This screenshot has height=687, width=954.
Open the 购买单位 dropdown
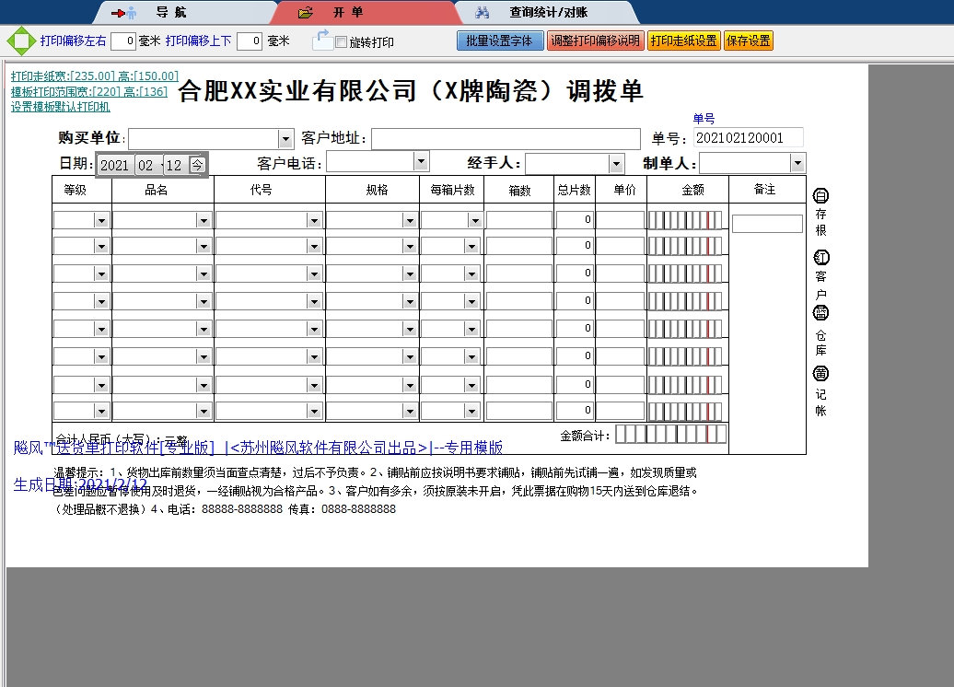tap(285, 137)
